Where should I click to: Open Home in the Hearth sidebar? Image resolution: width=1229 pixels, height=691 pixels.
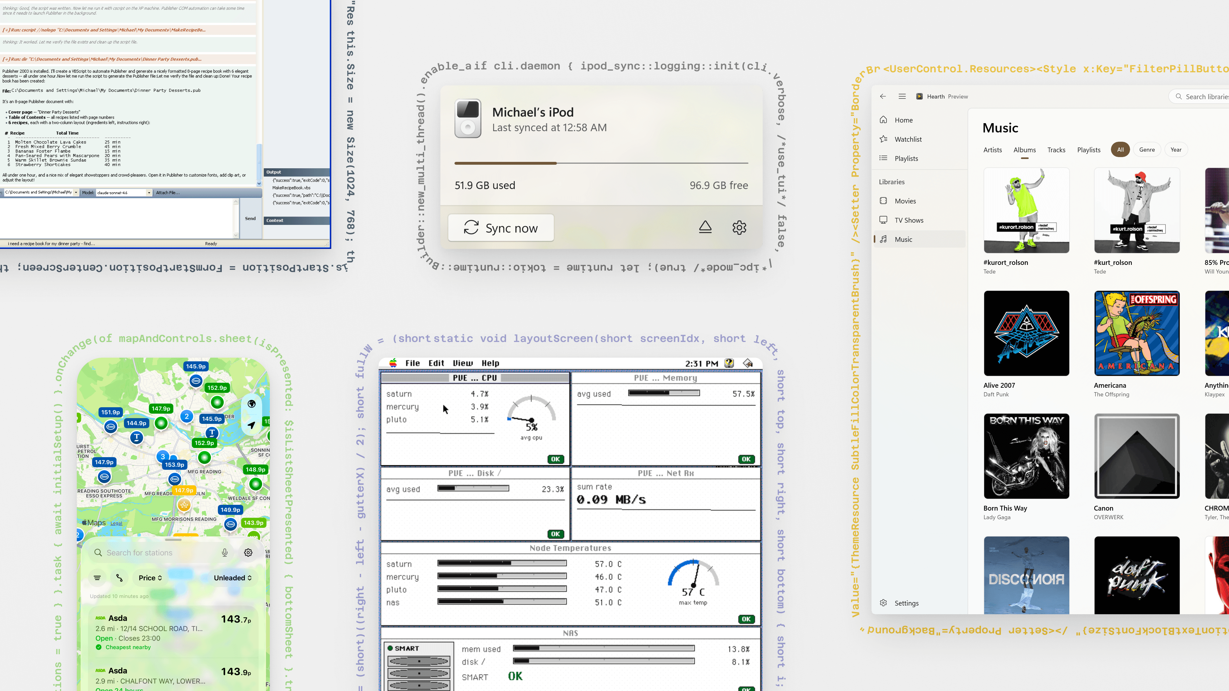click(x=920, y=120)
